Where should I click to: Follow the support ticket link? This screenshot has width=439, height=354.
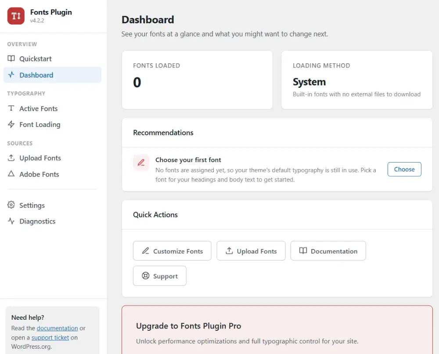(50, 337)
